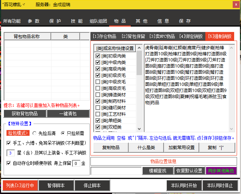Click category list scroll down arrow
241x194 pixels.
[139, 129]
